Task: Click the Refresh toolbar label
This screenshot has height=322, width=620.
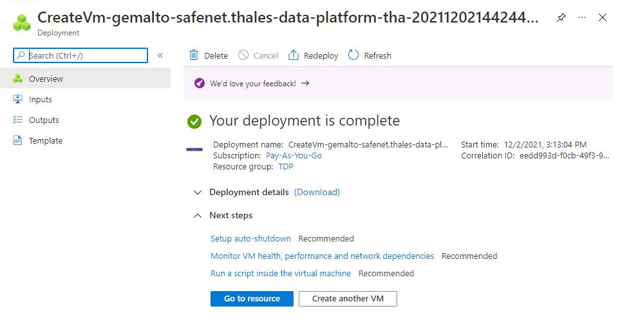Action: 378,56
